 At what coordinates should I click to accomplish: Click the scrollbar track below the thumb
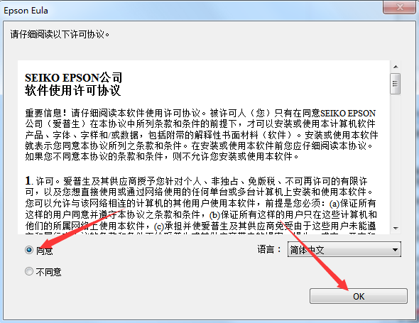[396, 159]
